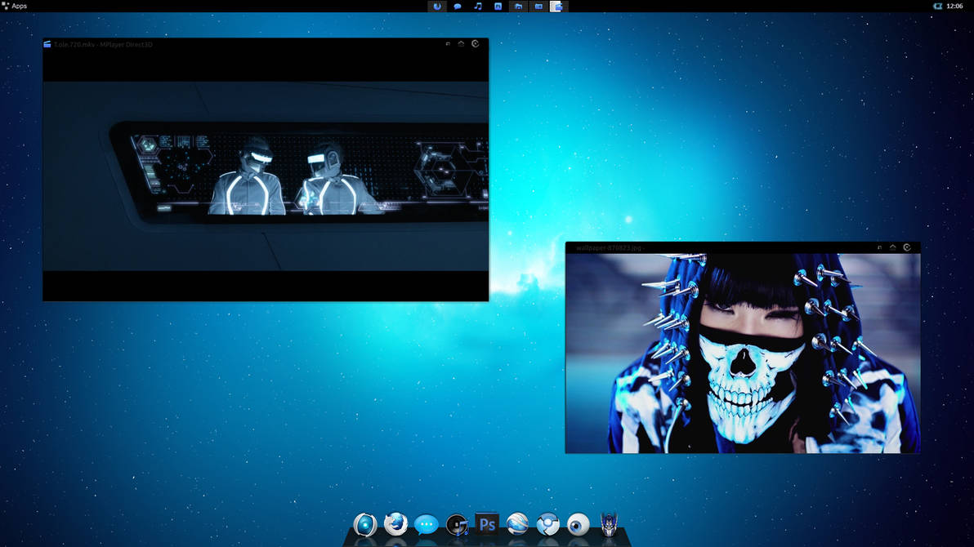Close the MPlayer video window
Viewport: 974px width, 547px height.
click(476, 44)
